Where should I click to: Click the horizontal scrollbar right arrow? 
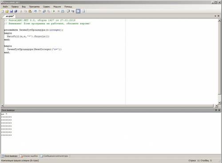click(x=216, y=106)
